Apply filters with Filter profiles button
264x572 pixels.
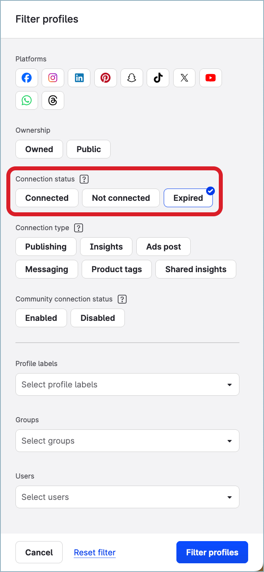coord(212,553)
